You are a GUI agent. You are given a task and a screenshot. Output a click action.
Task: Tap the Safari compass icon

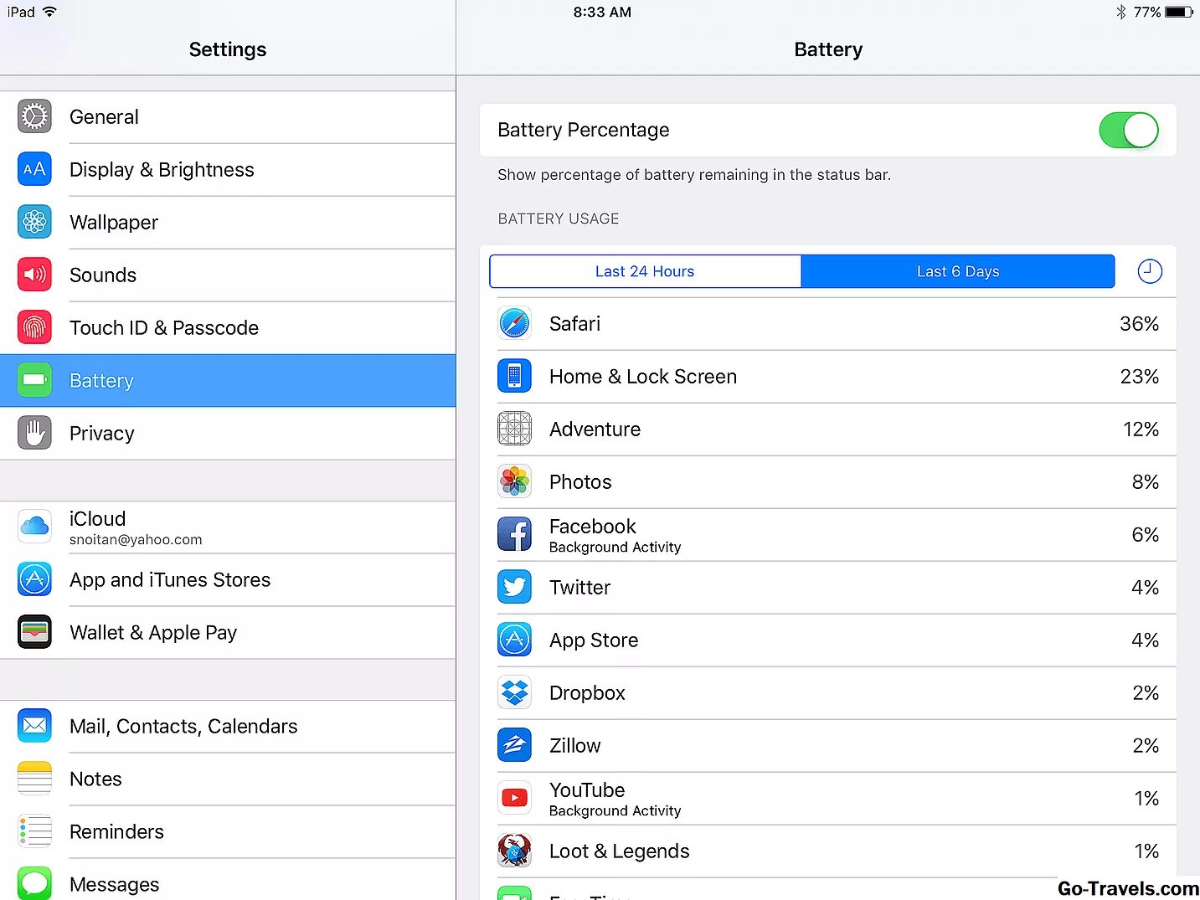point(514,323)
